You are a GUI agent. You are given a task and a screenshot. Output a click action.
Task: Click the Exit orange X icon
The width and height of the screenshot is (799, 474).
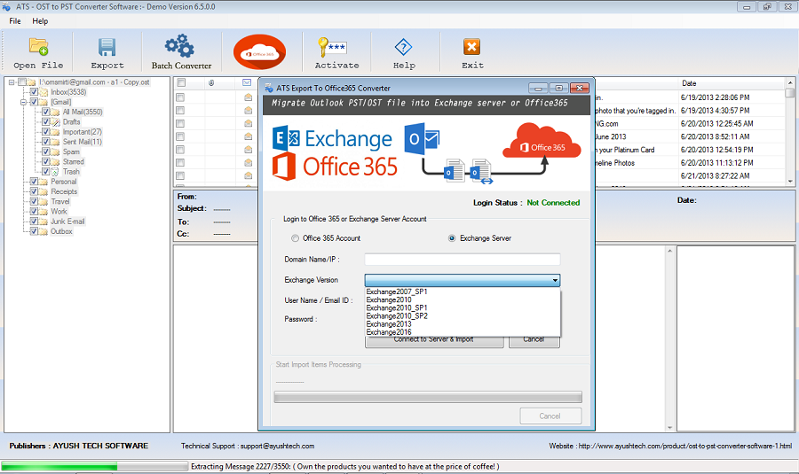472,47
